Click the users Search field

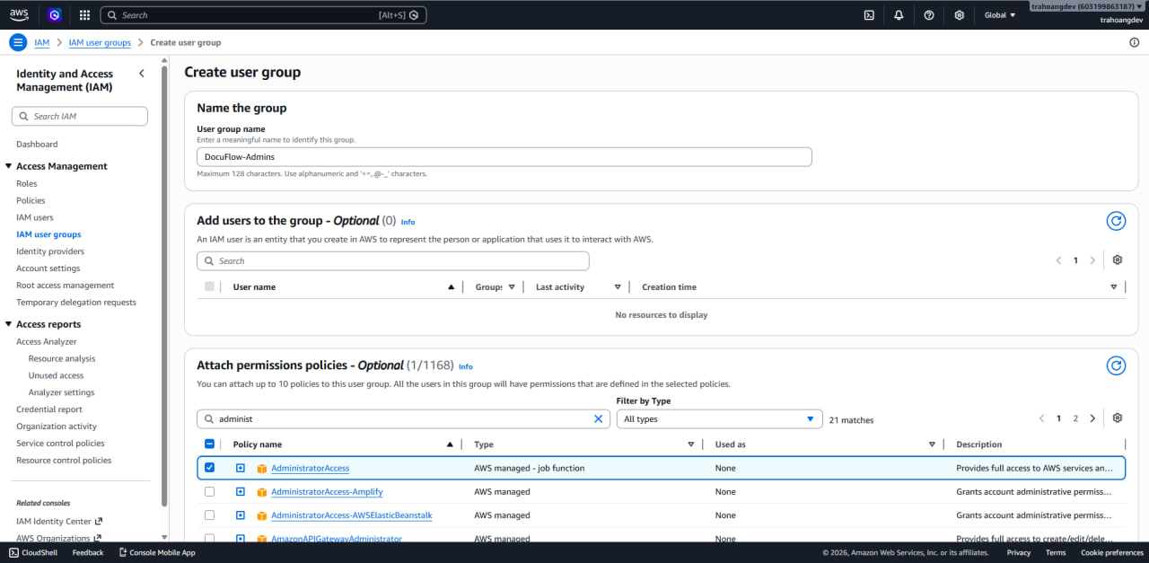click(393, 261)
